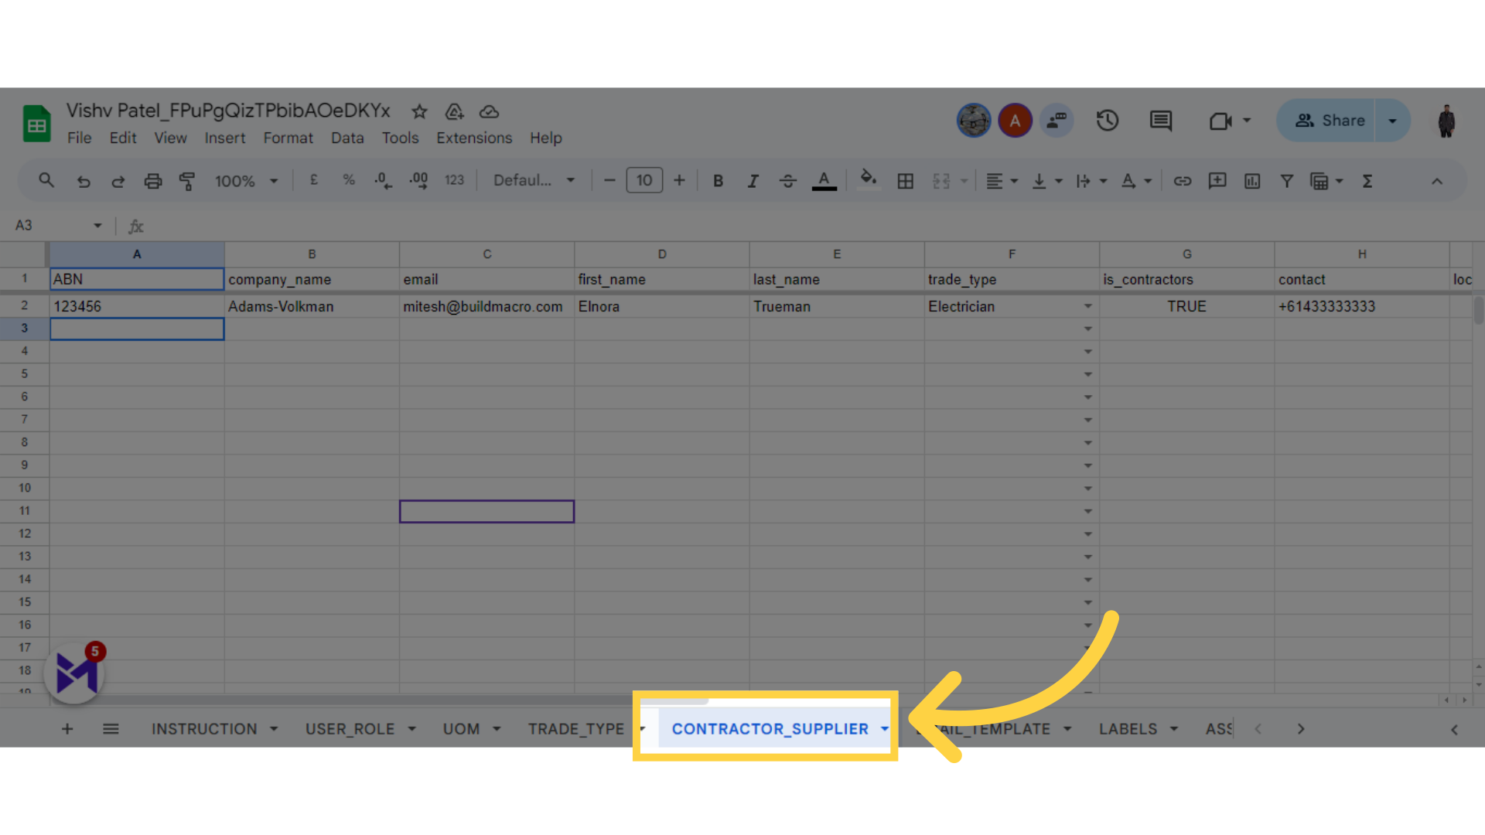Open the 123 number format menu
The height and width of the screenshot is (835, 1485).
pos(454,180)
